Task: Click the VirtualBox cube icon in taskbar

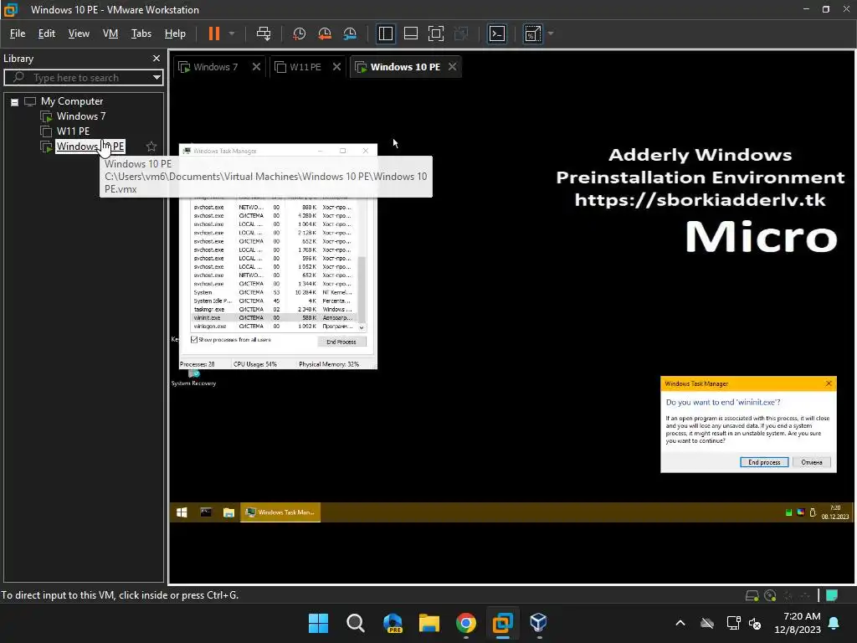Action: point(539,623)
